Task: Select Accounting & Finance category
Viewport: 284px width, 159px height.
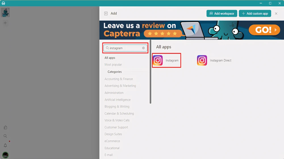Action: 118,79
